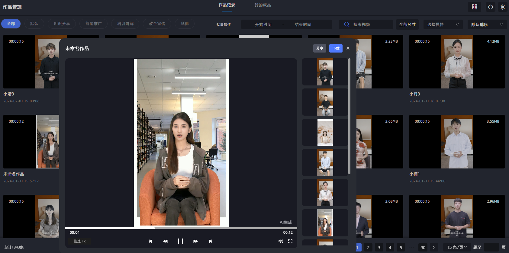Image resolution: width=509 pixels, height=253 pixels.
Task: Open the 全部尺寸 size filter
Action: (x=407, y=24)
